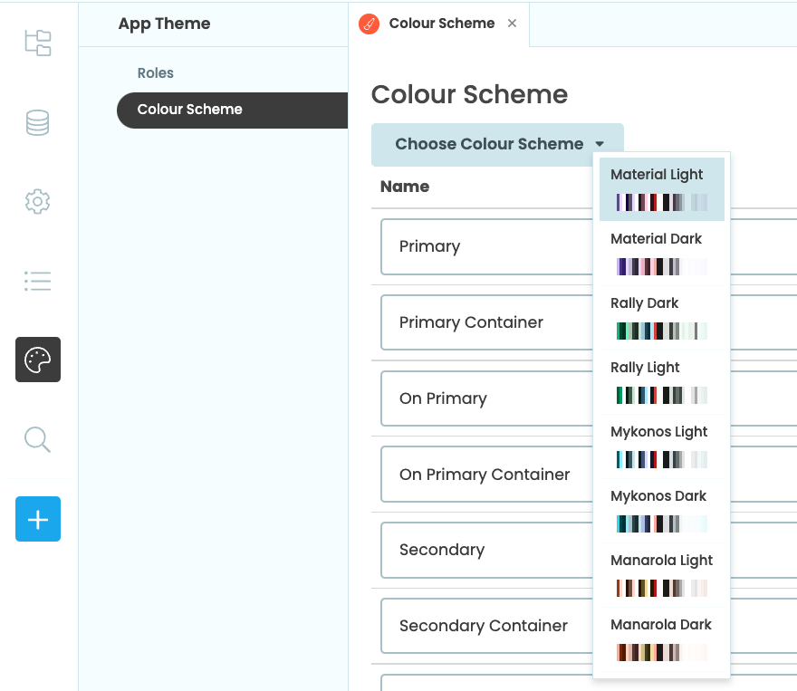Select Colour Scheme in the App Theme list

[x=189, y=110]
